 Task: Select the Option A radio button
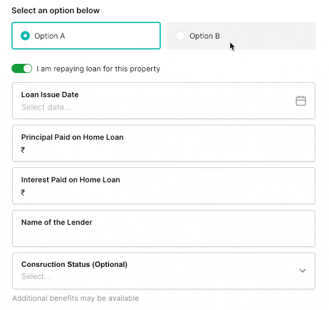click(25, 36)
